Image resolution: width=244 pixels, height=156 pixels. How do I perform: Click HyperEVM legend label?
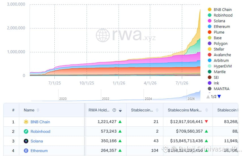tap(223, 66)
